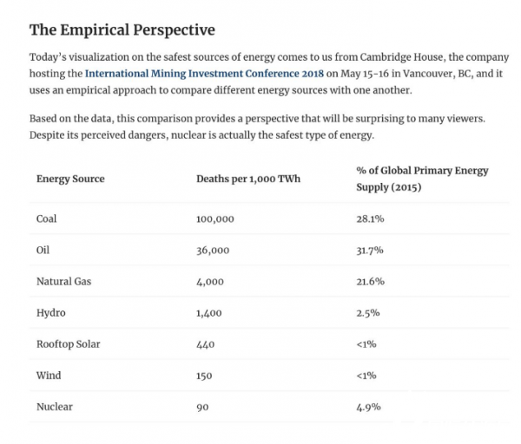Image resolution: width=521 pixels, height=444 pixels.
Task: Select the 28.1% energy supply value
Action: tap(370, 219)
